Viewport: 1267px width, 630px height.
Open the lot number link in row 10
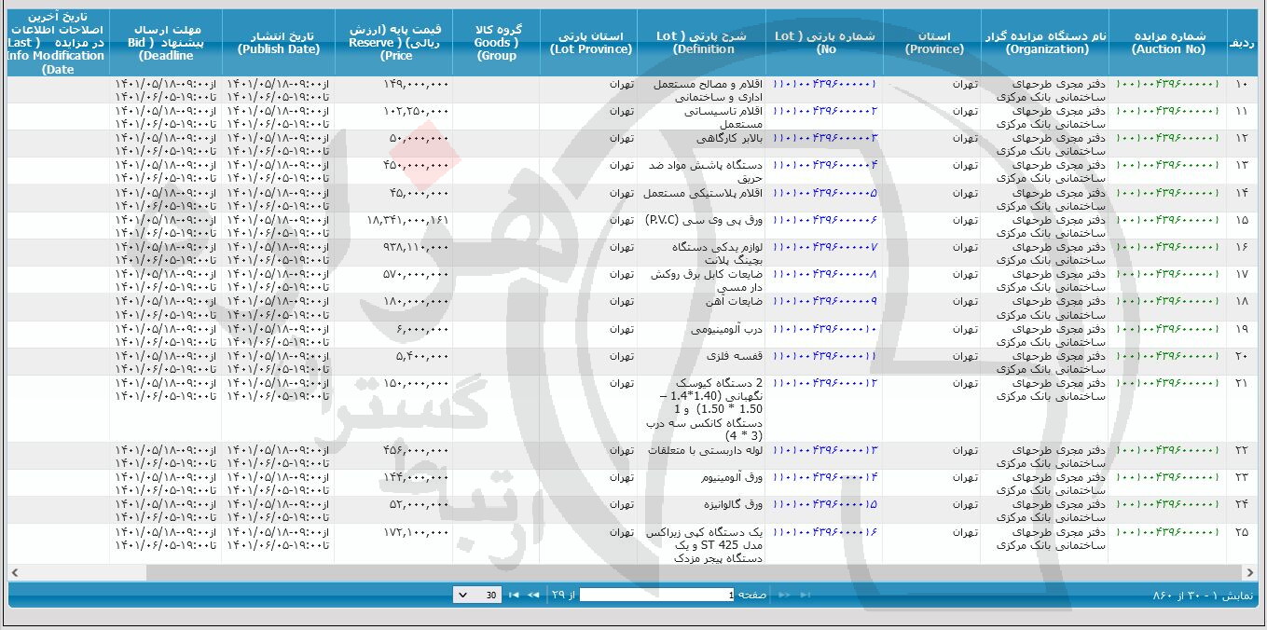pyautogui.click(x=825, y=84)
